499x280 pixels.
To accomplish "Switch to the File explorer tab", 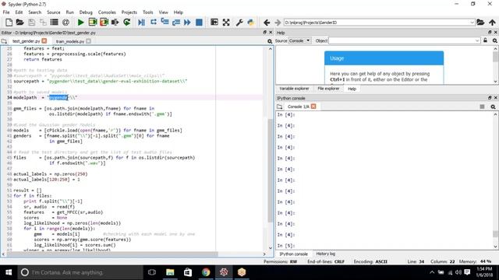I will (x=328, y=89).
